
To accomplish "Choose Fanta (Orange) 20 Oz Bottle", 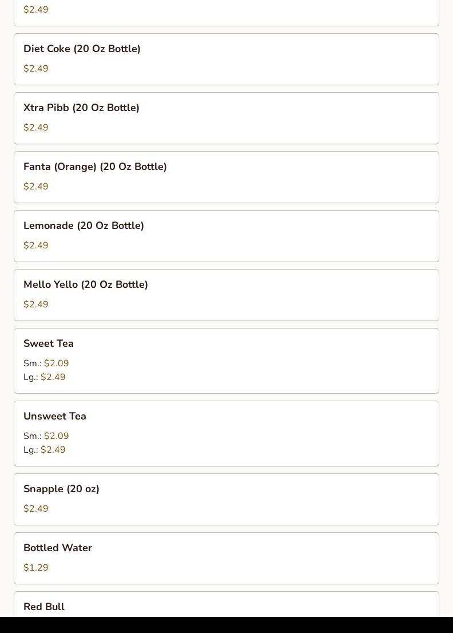I will coord(95,167).
